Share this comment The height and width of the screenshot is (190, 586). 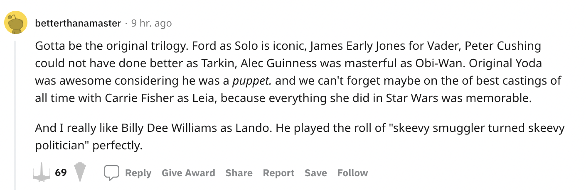point(239,173)
